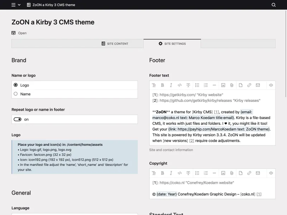Turn off 'Repeat logo or name in footer'
This screenshot has width=287, height=215.
point(18,119)
